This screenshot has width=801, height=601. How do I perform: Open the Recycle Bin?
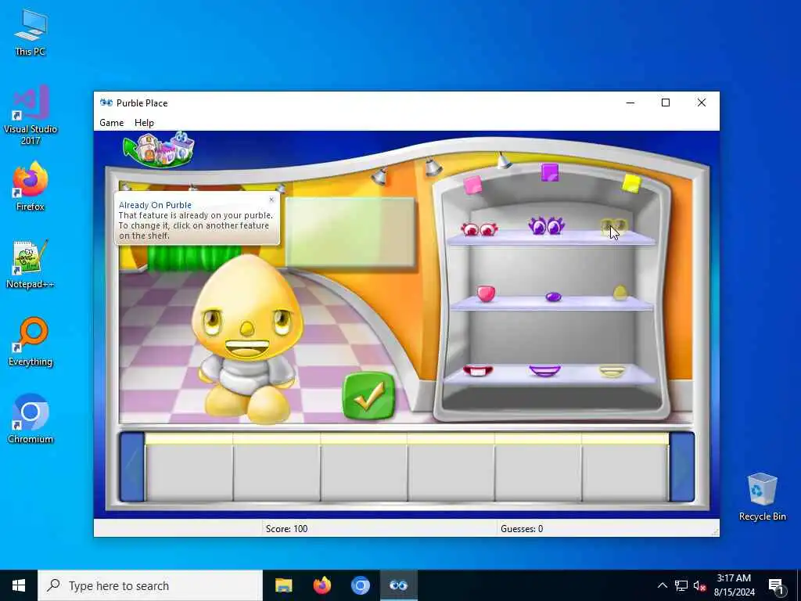pos(762,497)
